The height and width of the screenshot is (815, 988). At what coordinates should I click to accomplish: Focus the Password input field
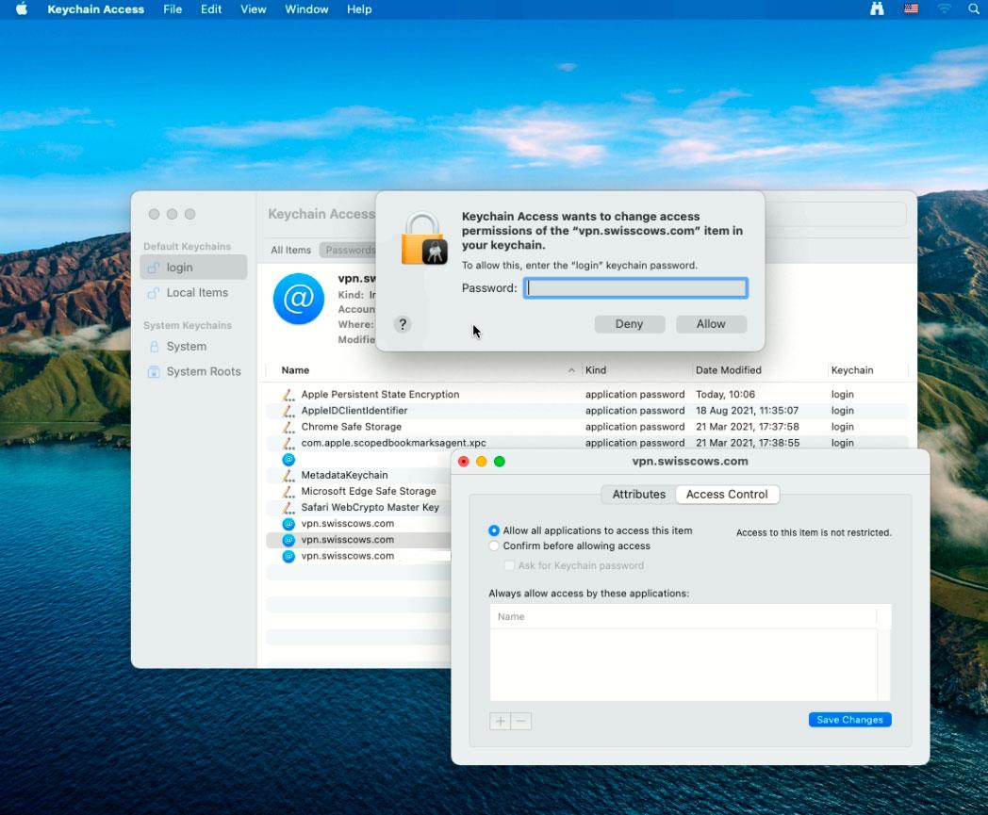point(635,287)
